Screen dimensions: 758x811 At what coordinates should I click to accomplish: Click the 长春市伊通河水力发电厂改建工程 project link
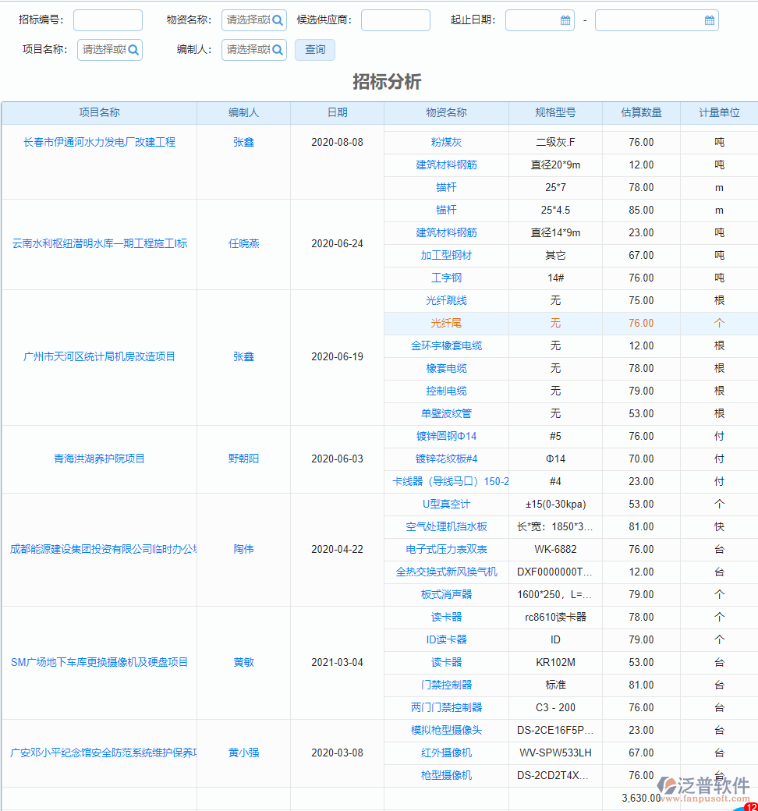(x=99, y=142)
